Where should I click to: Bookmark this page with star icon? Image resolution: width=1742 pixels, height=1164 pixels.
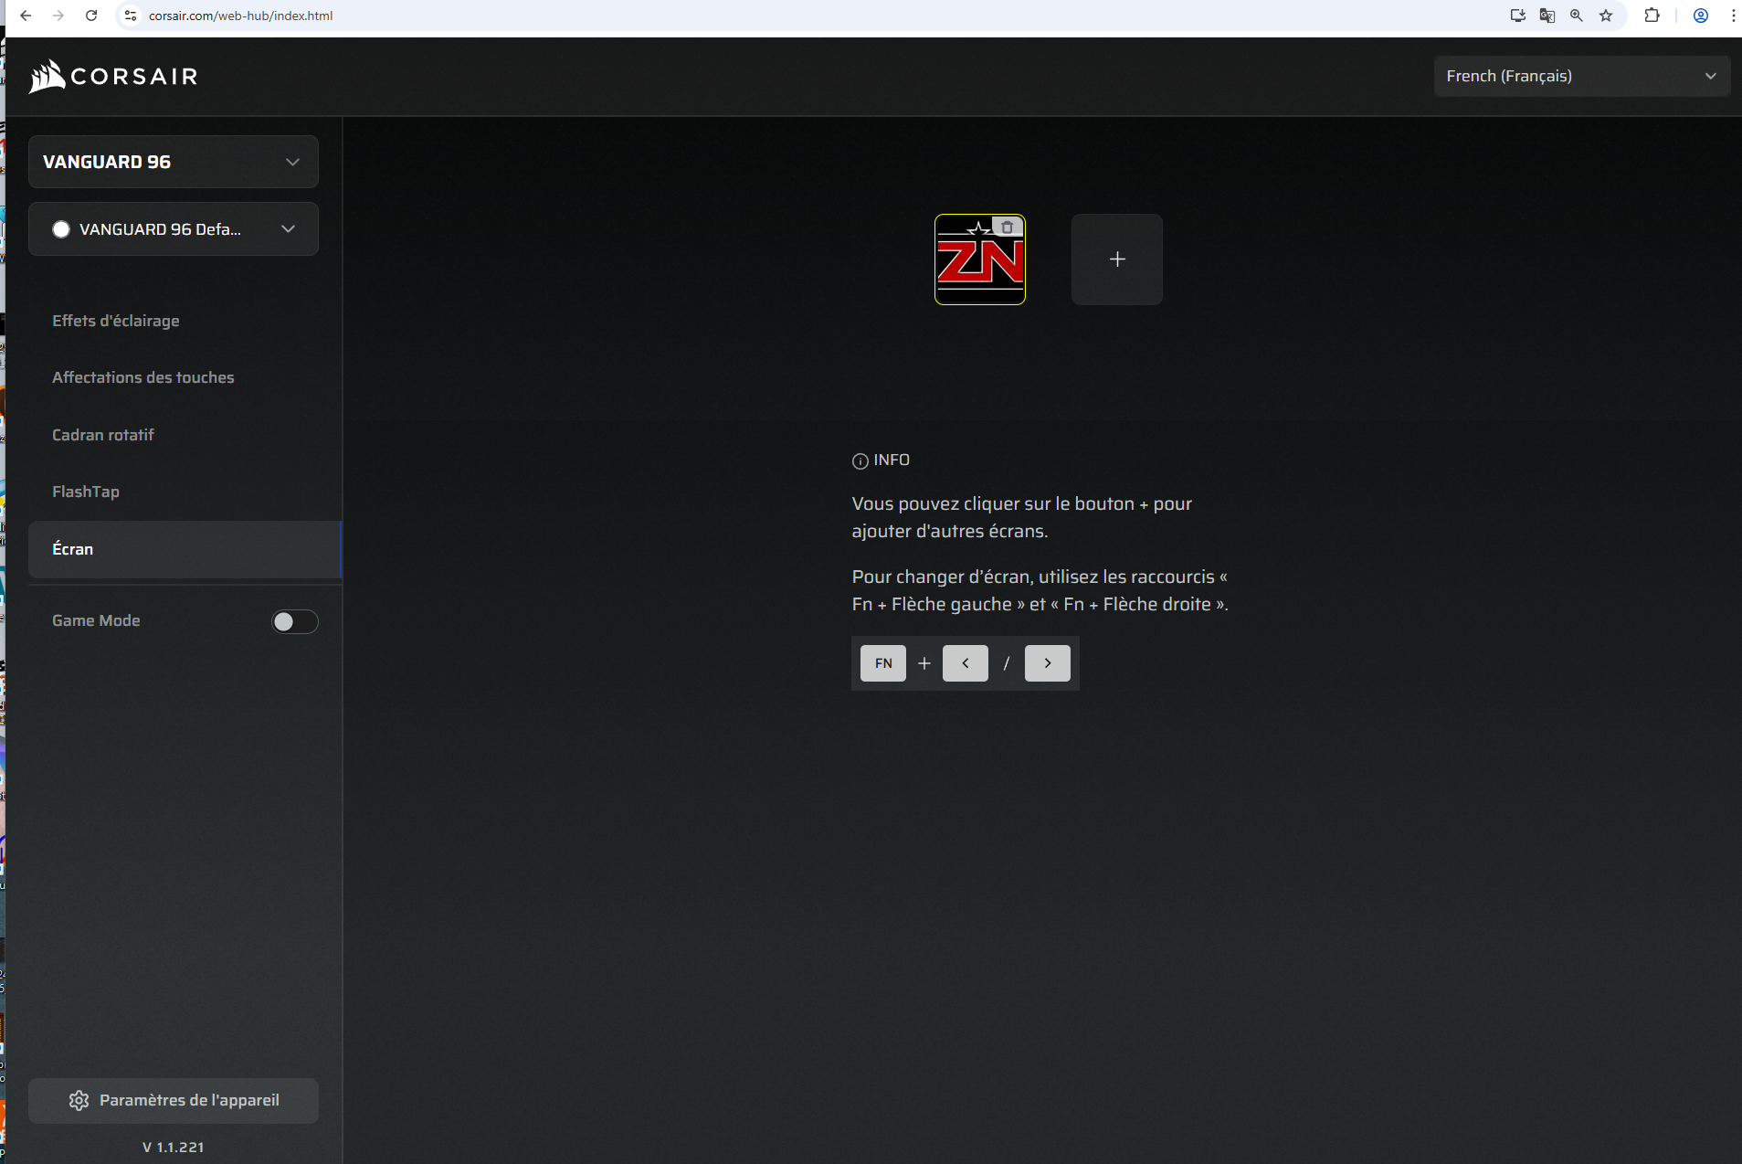[x=1606, y=16]
